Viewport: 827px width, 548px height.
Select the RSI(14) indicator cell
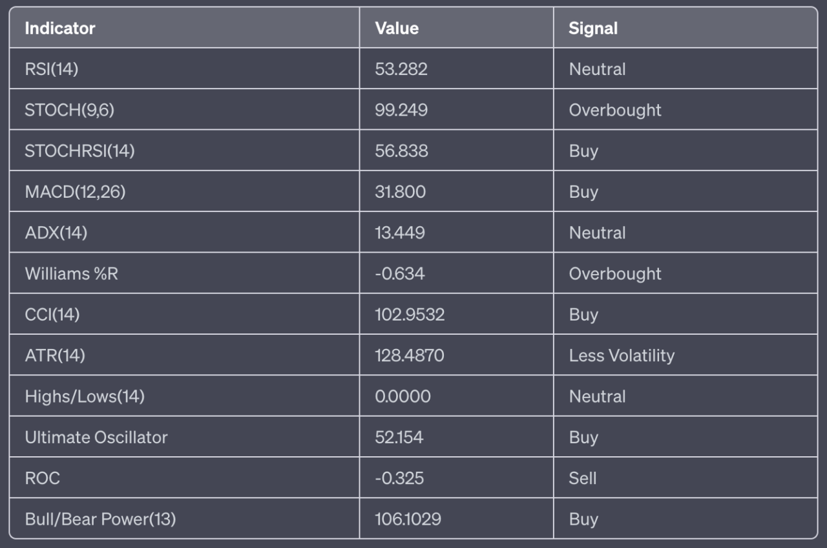(52, 69)
